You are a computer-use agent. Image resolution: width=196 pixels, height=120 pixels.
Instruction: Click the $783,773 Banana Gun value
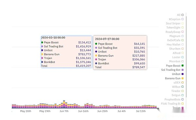click(x=85, y=54)
